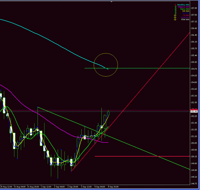Click the green up arrow beside Daily MA
Viewport: 200px width, 190px height.
(175, 9)
